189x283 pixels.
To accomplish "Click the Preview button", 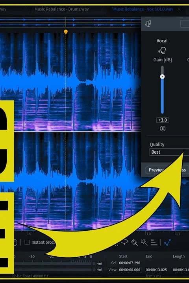I will pyautogui.click(x=156, y=170).
